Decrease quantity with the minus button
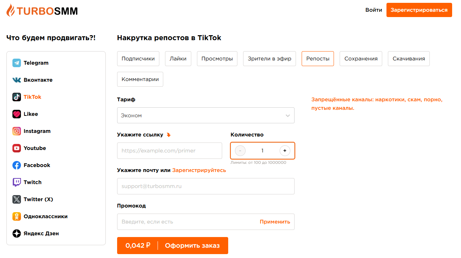This screenshot has width=461, height=258. click(240, 151)
